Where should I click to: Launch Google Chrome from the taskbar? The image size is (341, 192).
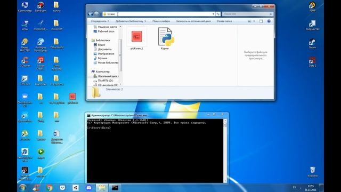tap(50, 188)
